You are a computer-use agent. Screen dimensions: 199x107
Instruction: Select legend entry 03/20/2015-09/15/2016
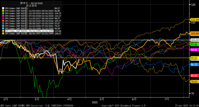29,21
